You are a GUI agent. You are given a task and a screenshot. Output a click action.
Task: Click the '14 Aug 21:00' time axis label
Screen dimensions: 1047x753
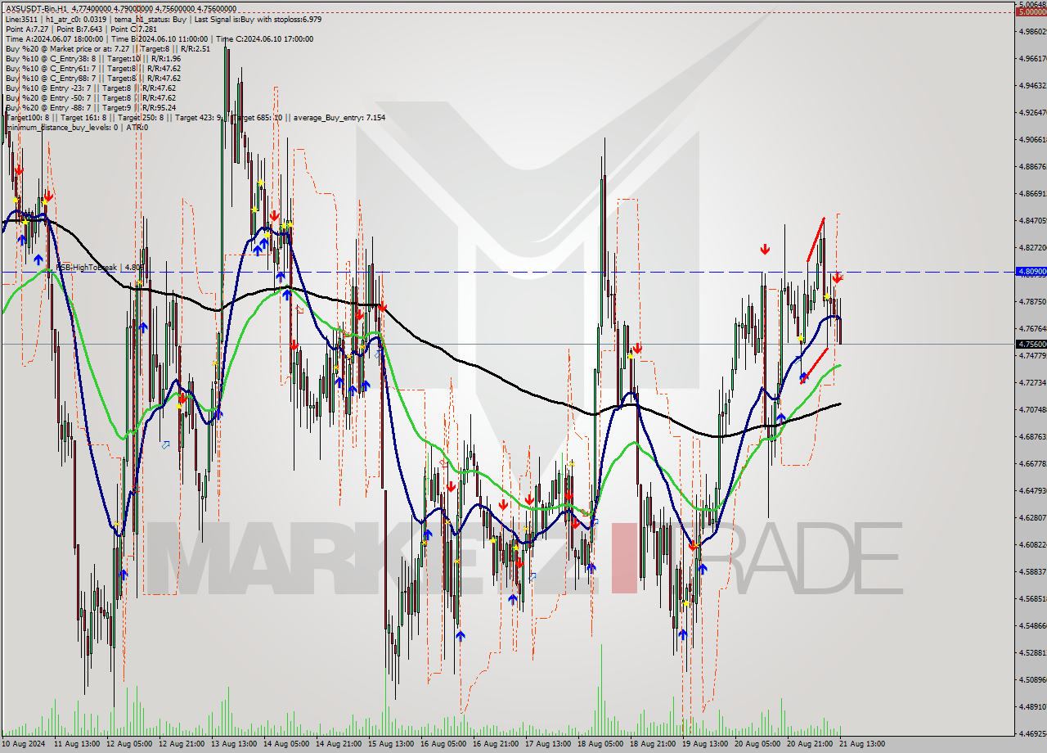tap(339, 744)
